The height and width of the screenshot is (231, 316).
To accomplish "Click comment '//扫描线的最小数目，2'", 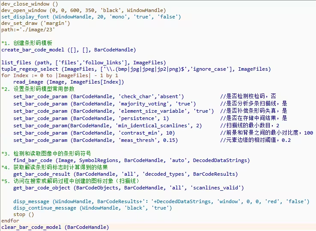I will click(250, 125).
